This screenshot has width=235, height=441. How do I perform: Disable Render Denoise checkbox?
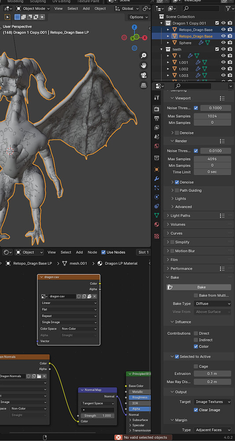(177, 182)
